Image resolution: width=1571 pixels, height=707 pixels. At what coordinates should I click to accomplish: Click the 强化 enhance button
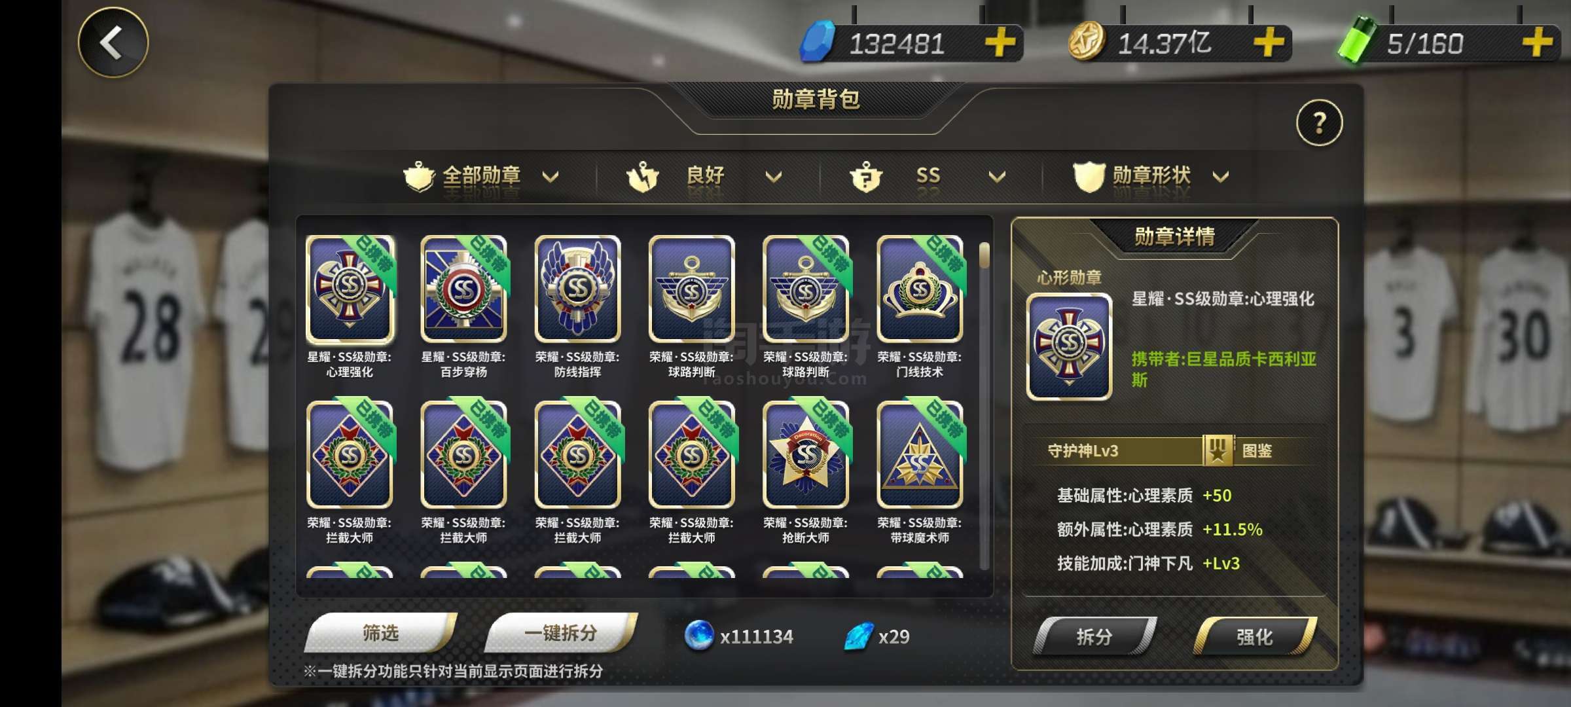tap(1255, 636)
